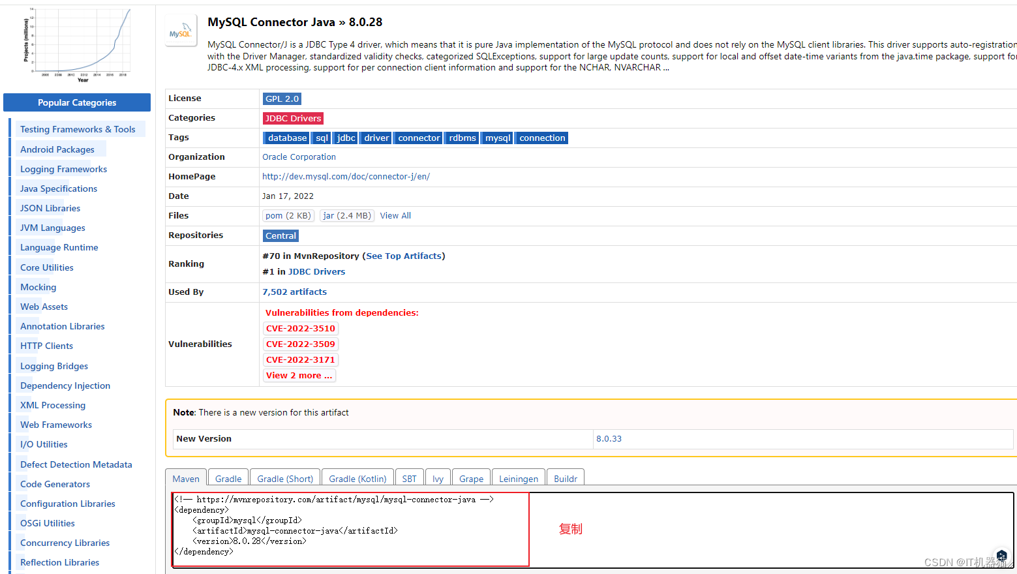Viewport: 1017px width, 574px height.
Task: Switch to the Grape tab
Action: (471, 478)
